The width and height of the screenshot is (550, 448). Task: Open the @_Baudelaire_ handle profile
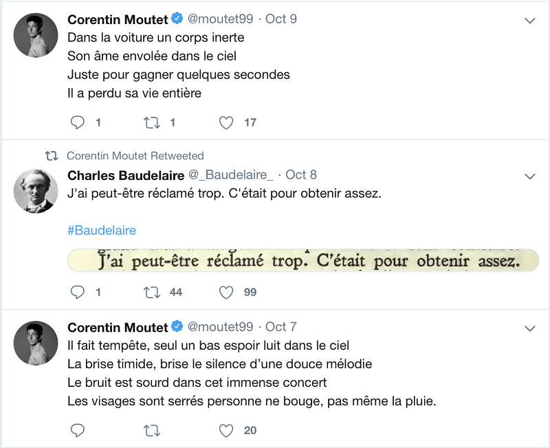click(x=231, y=175)
